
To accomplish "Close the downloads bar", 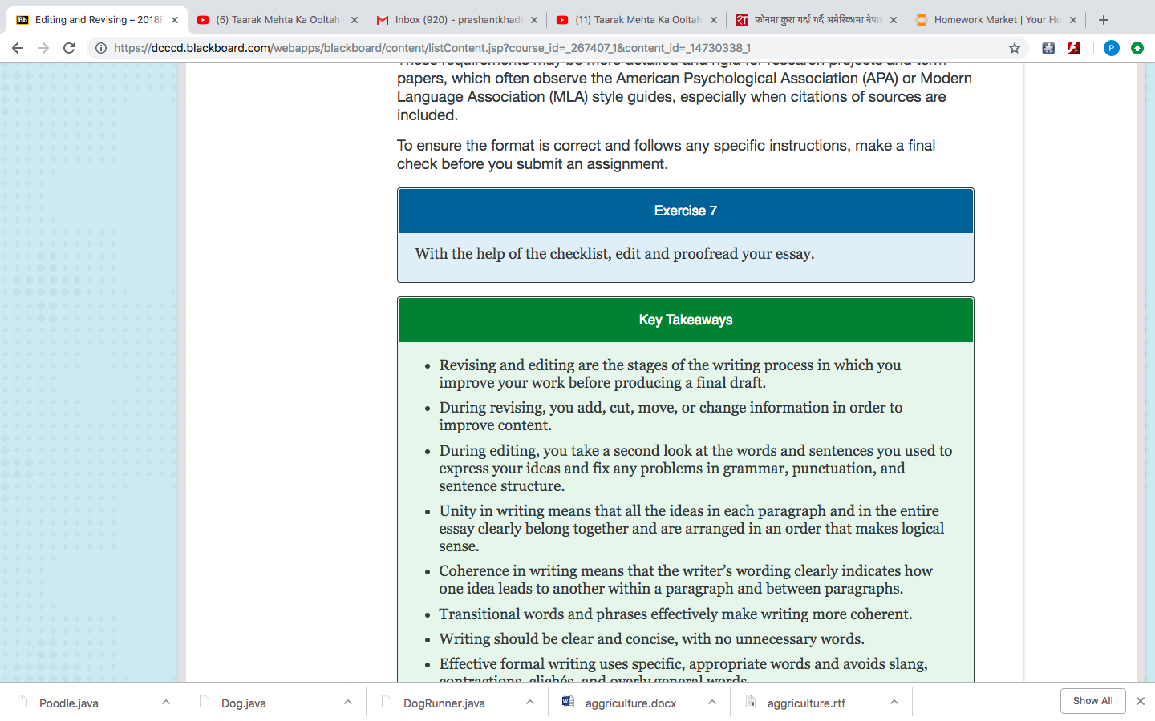I will 1141,701.
